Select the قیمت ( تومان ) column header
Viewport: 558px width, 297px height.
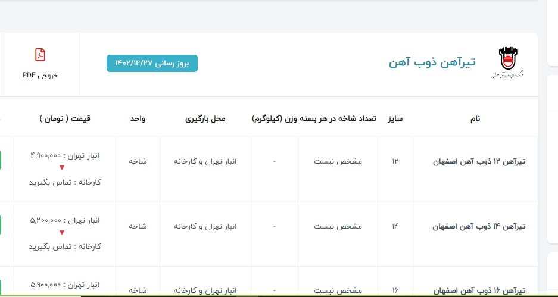coord(65,118)
